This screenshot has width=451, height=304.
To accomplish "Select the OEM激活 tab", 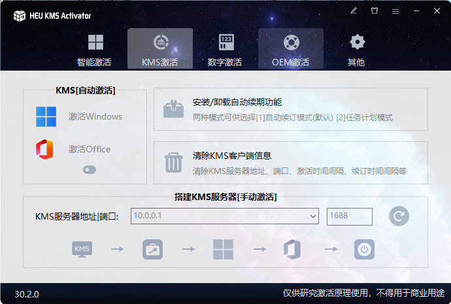I will (x=291, y=49).
